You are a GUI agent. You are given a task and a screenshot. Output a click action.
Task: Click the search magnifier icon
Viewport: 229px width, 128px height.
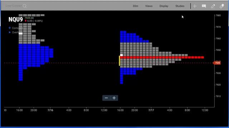click(25, 6)
